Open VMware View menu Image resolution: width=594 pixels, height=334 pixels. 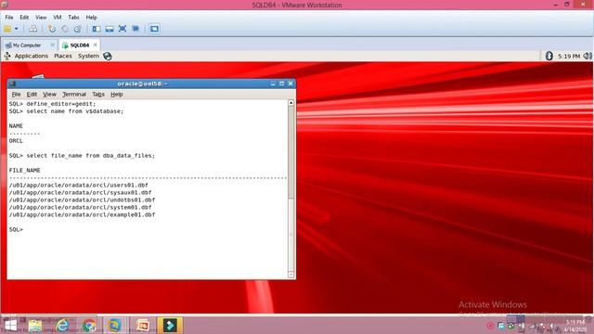pyautogui.click(x=41, y=18)
